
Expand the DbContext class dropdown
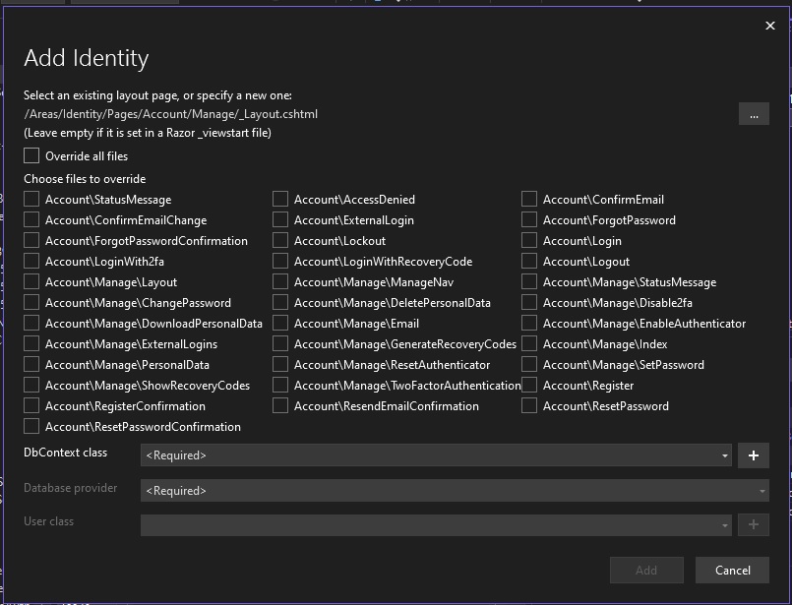436,455
